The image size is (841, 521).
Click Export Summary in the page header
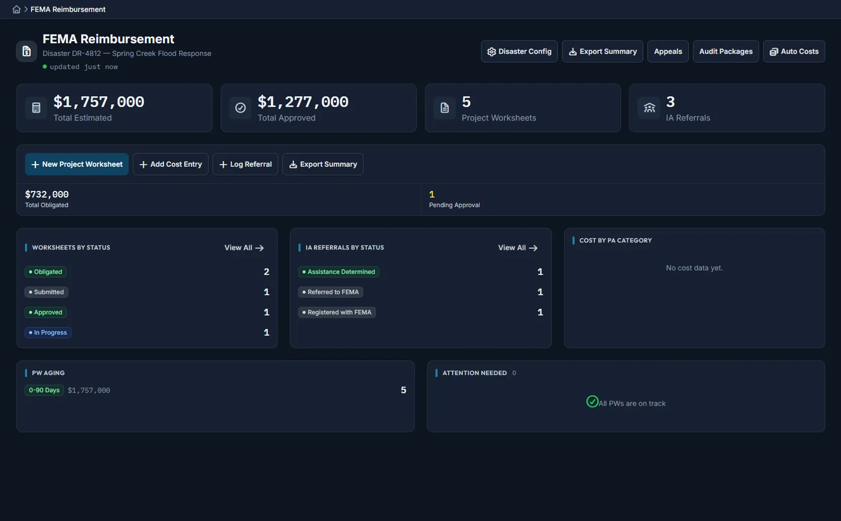click(x=602, y=51)
